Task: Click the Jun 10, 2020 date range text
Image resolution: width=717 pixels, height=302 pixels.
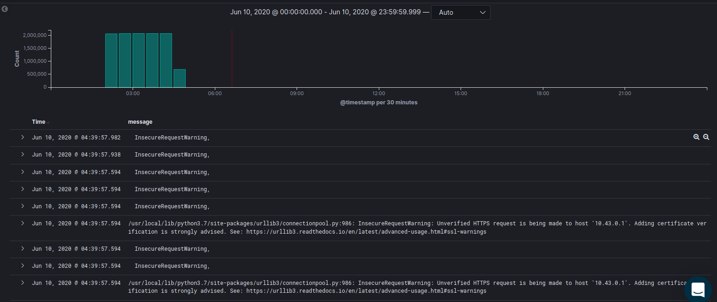Action: [x=325, y=12]
